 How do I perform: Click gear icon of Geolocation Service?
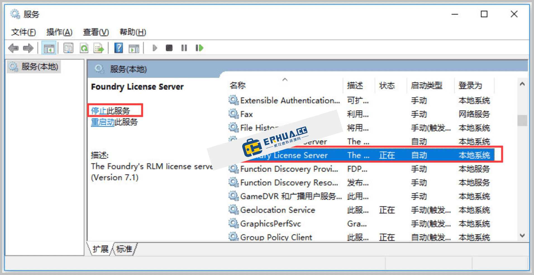tap(233, 209)
